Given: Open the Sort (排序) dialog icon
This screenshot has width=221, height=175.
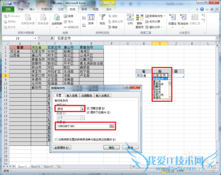Looking at the screenshot, I should point(91,18).
